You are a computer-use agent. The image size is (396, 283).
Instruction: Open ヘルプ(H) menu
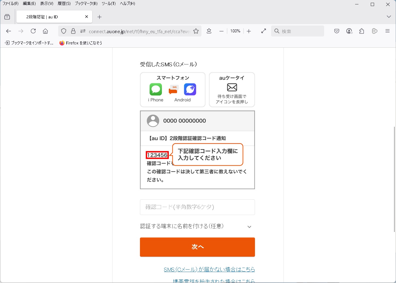[127, 4]
